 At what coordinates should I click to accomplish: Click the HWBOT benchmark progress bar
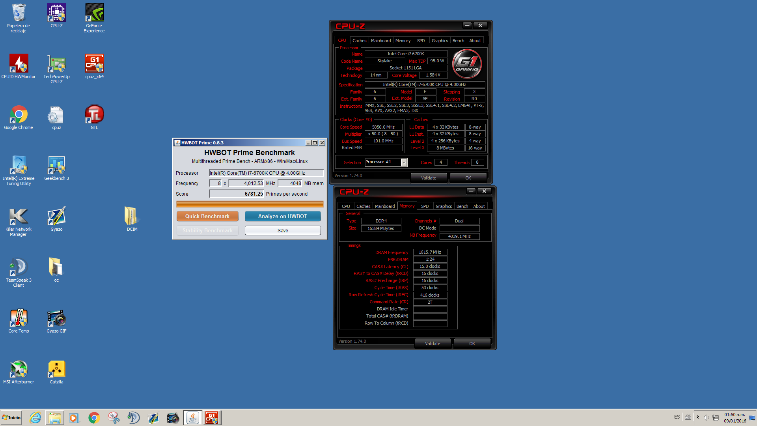250,204
